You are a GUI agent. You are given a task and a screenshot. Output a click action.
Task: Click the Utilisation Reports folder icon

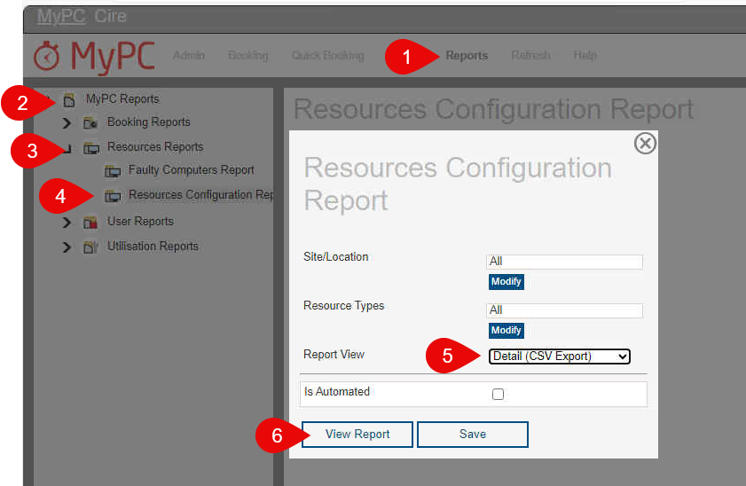click(x=90, y=247)
